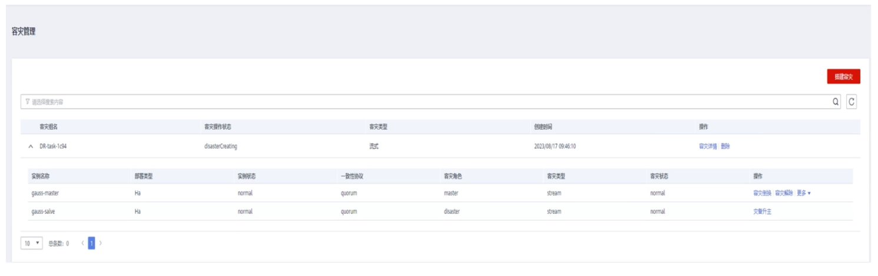The image size is (878, 276).
Task: Click 容灾倒换 for gauss-master
Action: point(762,193)
